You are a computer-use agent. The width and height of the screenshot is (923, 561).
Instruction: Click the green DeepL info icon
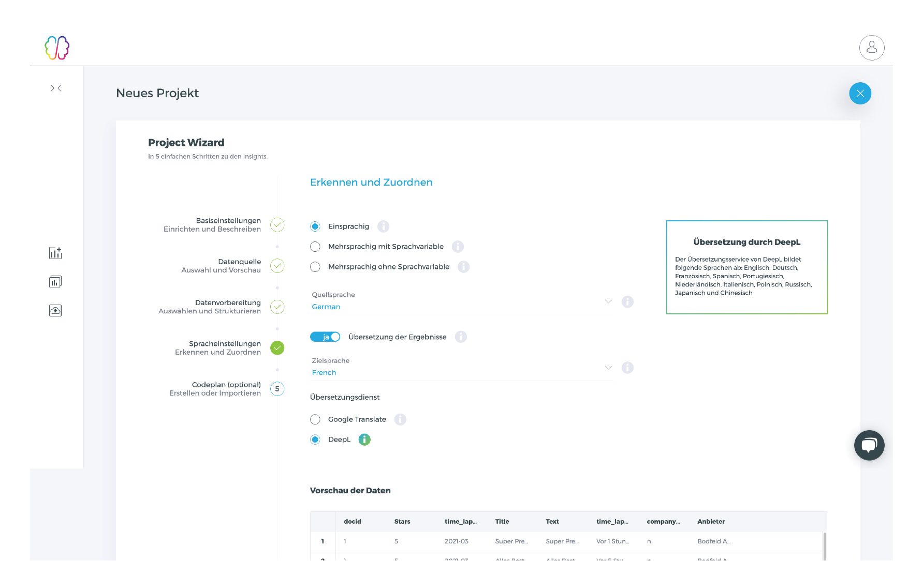click(364, 439)
